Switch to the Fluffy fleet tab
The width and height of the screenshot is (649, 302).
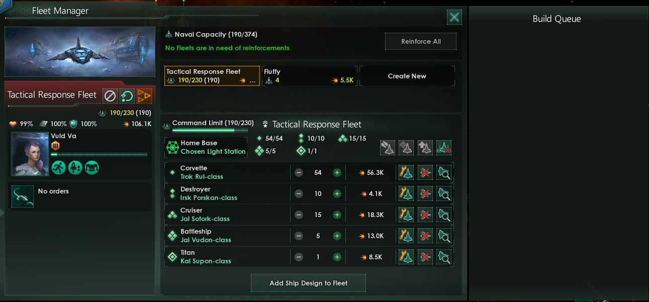309,76
